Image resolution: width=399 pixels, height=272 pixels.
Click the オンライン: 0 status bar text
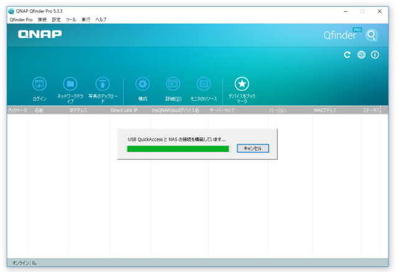tap(24, 263)
